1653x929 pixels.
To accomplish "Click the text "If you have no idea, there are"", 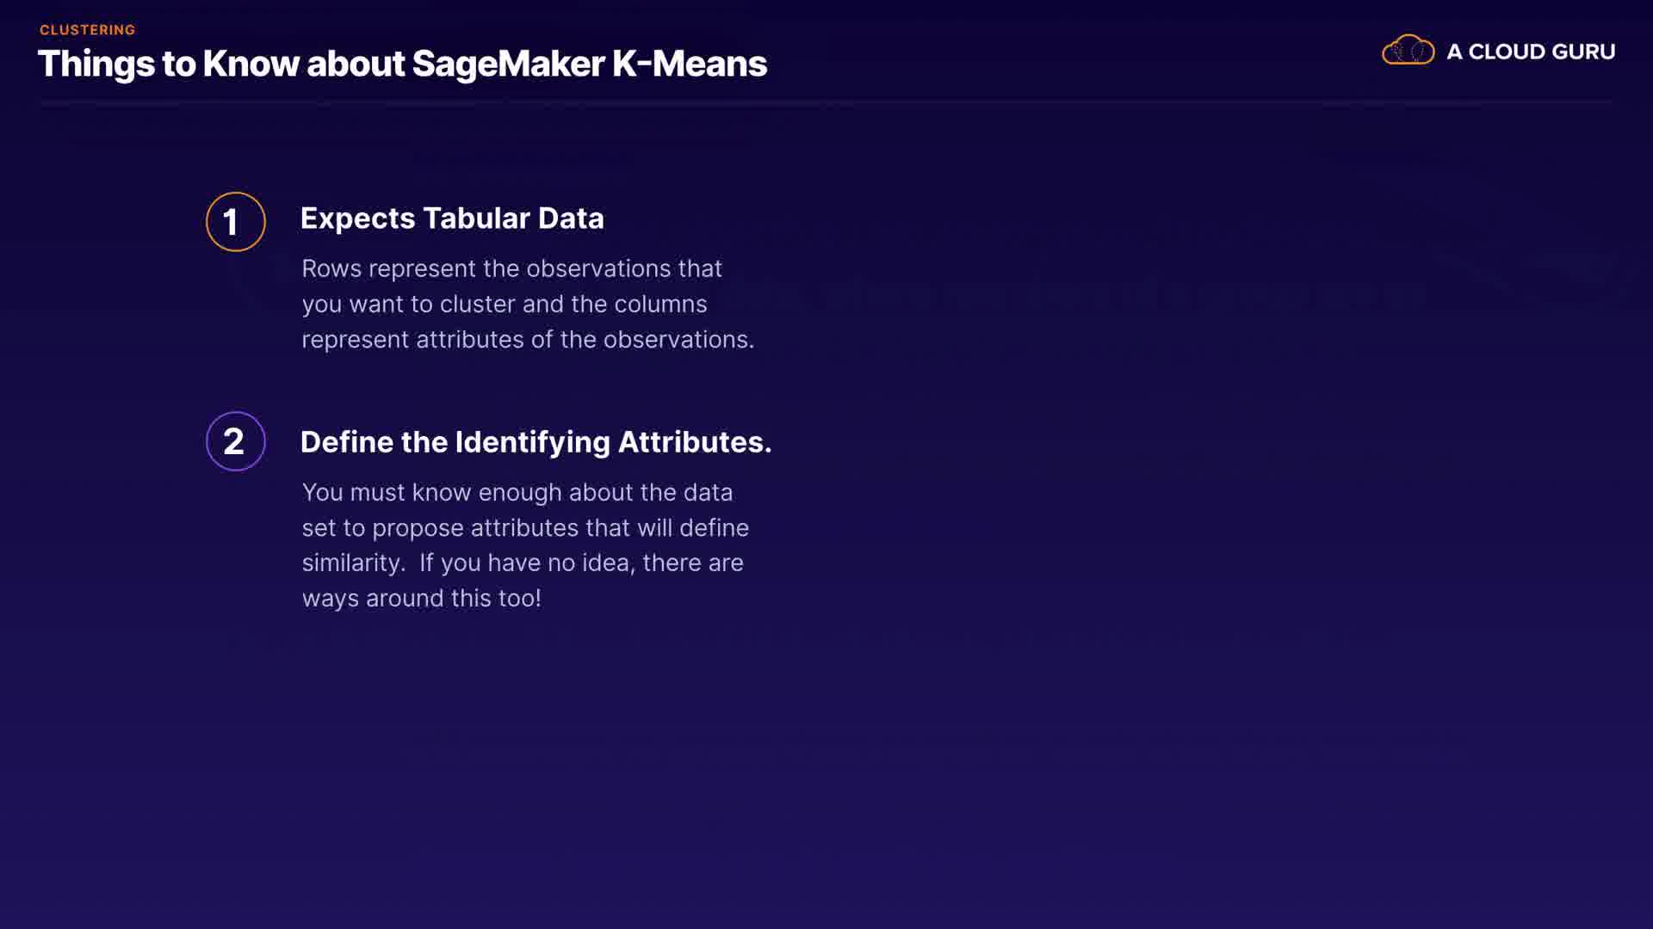I will (581, 563).
